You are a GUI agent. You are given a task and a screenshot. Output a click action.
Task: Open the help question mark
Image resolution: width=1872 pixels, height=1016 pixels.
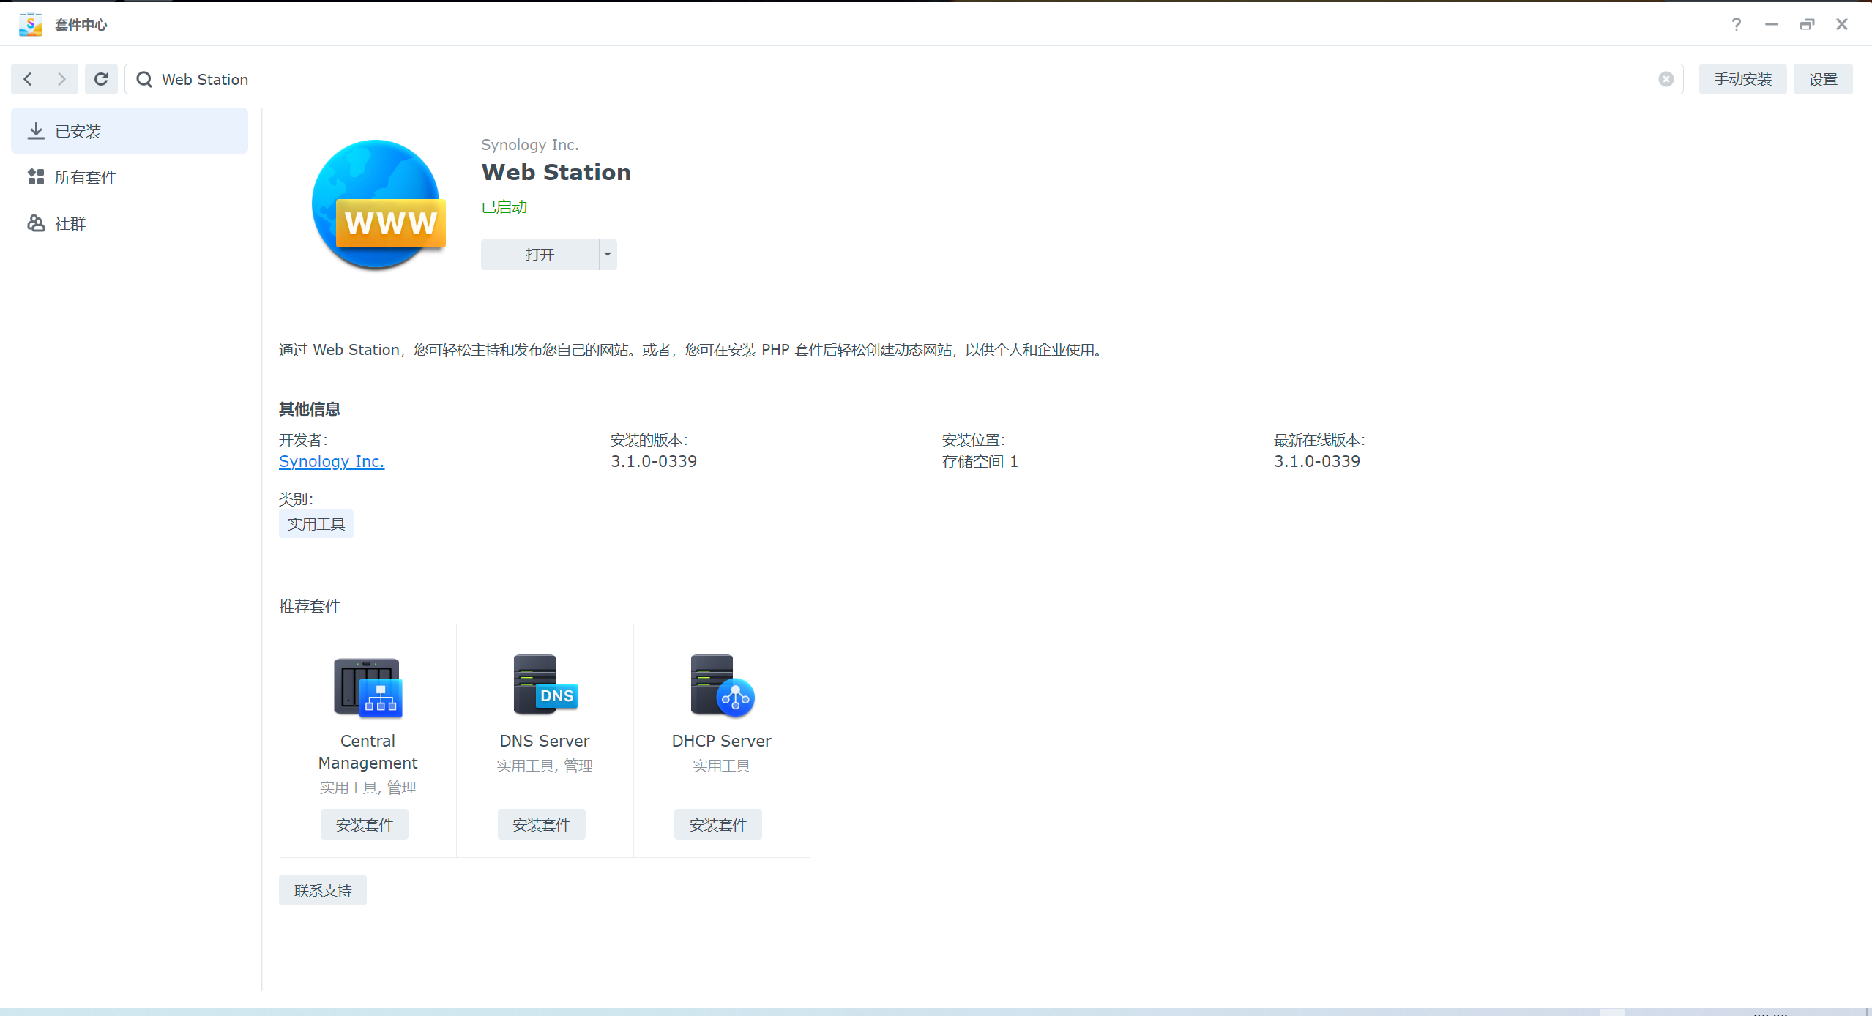coord(1736,24)
